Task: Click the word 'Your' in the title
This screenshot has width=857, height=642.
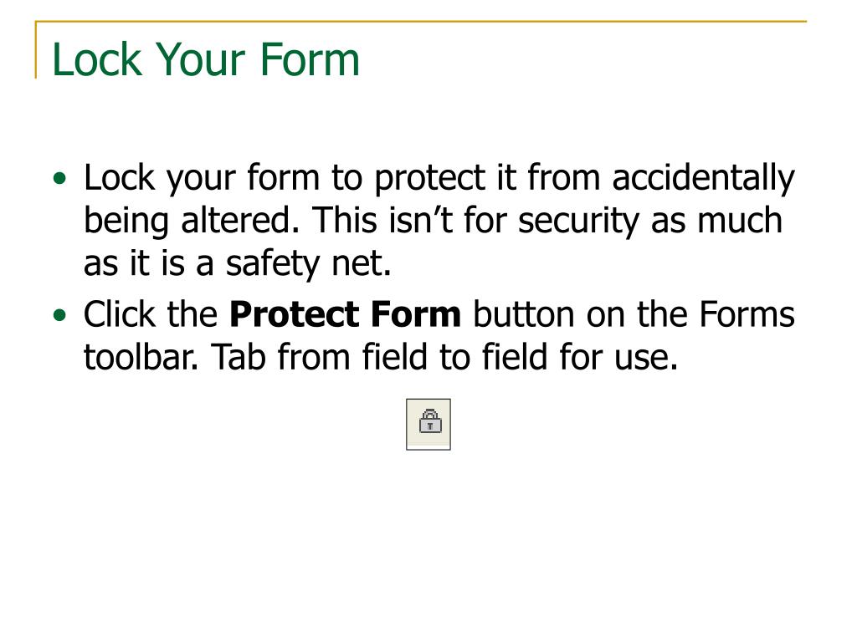Action: click(199, 59)
